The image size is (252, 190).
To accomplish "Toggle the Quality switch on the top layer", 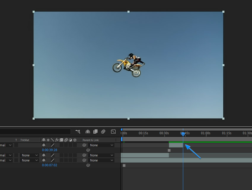I will [x=52, y=145].
